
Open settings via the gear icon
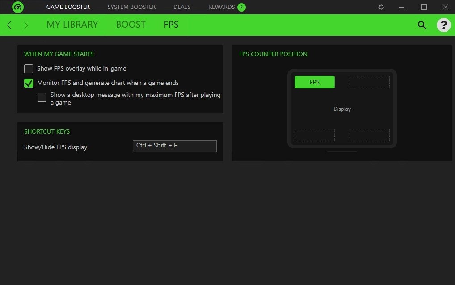pos(381,7)
